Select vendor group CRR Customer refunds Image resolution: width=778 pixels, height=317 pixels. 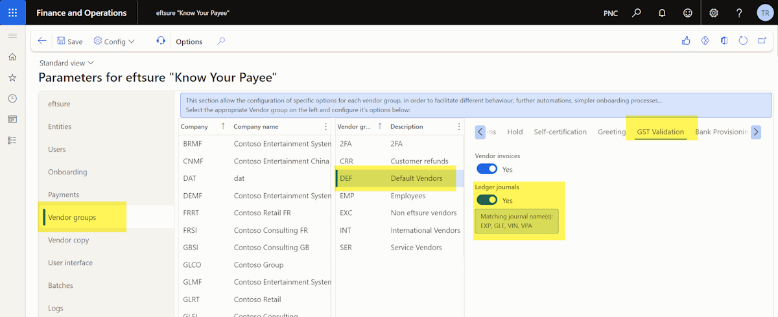pyautogui.click(x=401, y=161)
